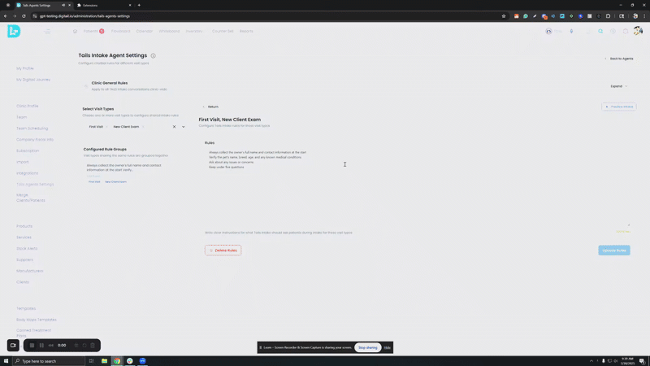Click Stop sharing in the Loom banner

click(368, 347)
